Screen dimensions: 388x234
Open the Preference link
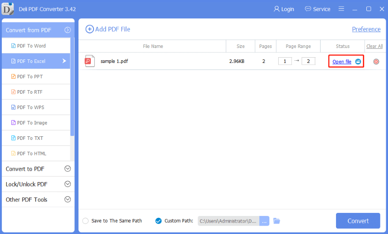pyautogui.click(x=366, y=29)
